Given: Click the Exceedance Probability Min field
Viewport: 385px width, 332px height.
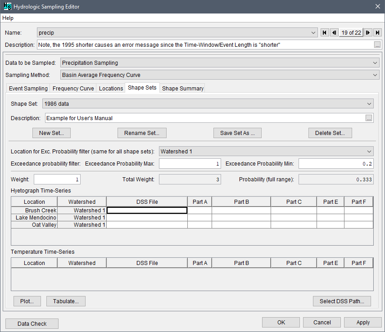Looking at the screenshot, I should [336, 164].
